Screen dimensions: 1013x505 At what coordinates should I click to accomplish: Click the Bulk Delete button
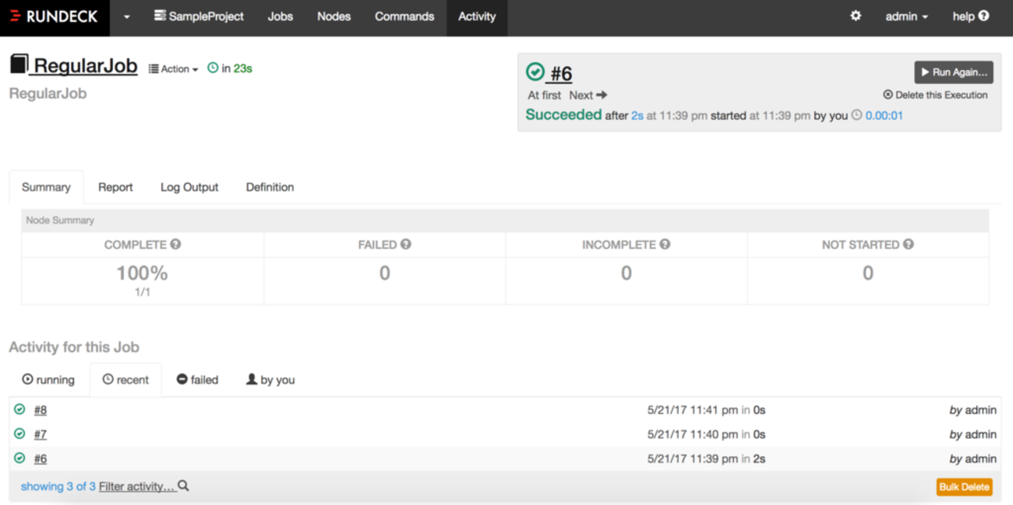click(964, 487)
